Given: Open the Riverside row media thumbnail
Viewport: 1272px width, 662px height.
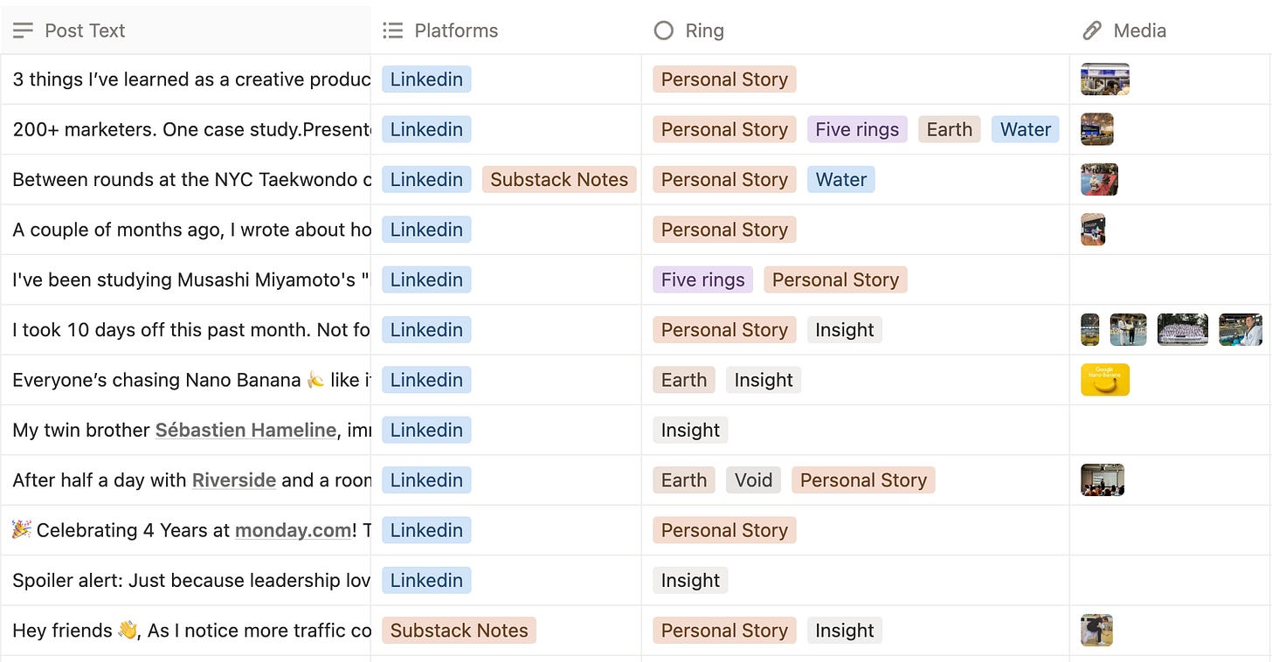Looking at the screenshot, I should pyautogui.click(x=1103, y=480).
